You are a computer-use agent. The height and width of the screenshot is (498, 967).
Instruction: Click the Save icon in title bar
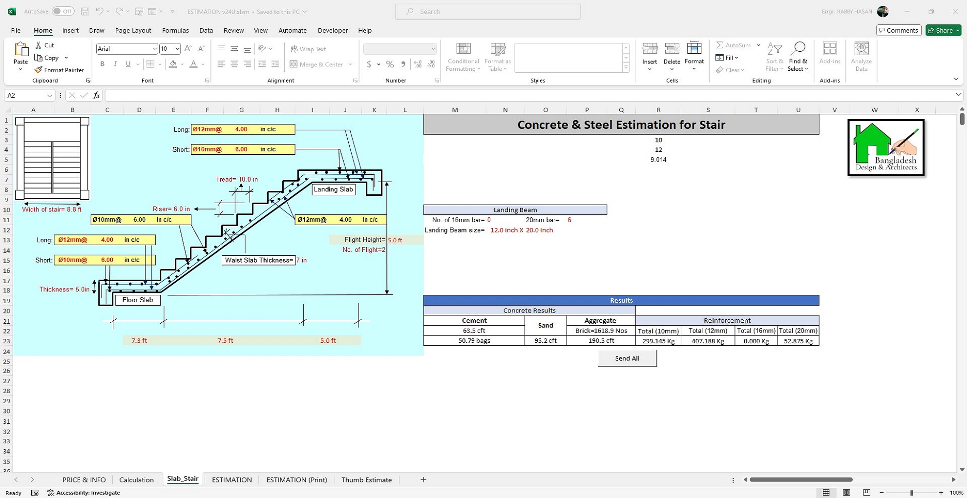[85, 11]
